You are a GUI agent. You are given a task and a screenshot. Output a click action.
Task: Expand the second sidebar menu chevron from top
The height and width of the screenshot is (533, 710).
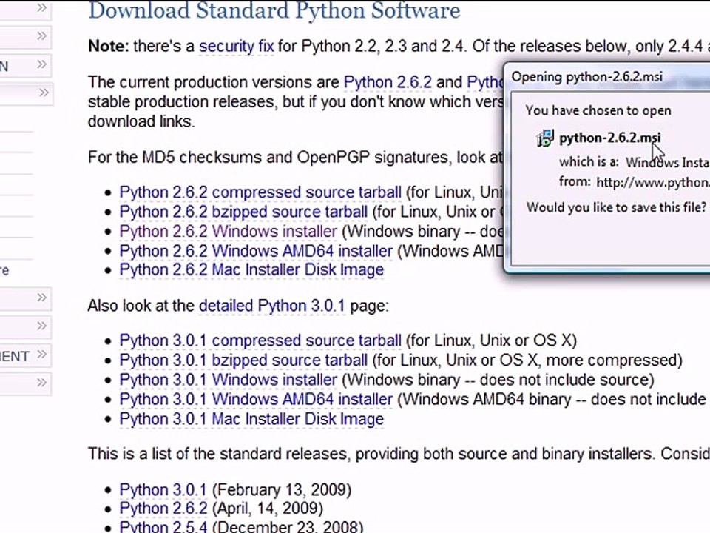point(41,36)
